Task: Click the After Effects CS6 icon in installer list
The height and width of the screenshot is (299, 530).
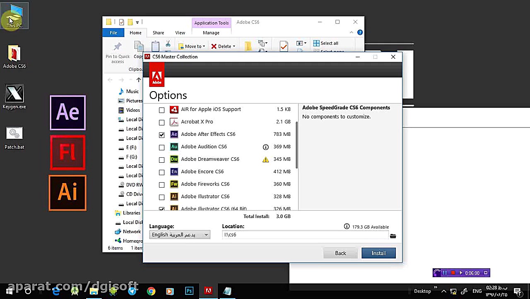Action: click(174, 134)
